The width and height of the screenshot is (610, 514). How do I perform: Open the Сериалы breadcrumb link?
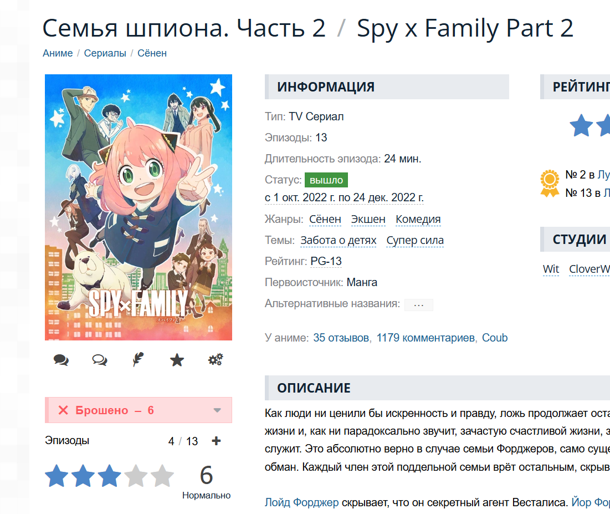(105, 53)
